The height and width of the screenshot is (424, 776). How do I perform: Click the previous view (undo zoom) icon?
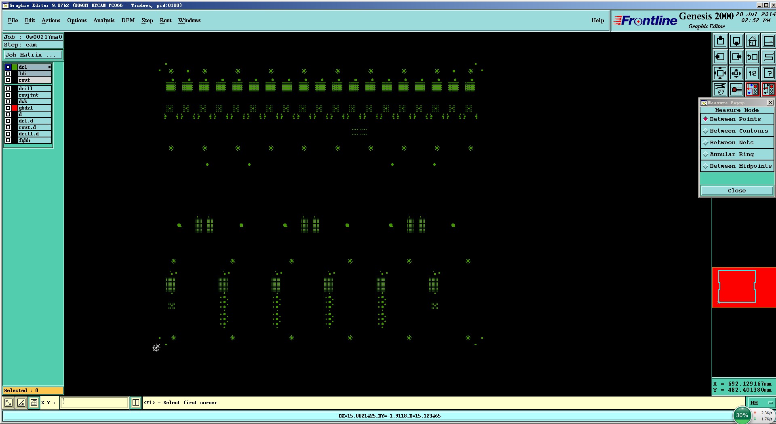coord(752,57)
